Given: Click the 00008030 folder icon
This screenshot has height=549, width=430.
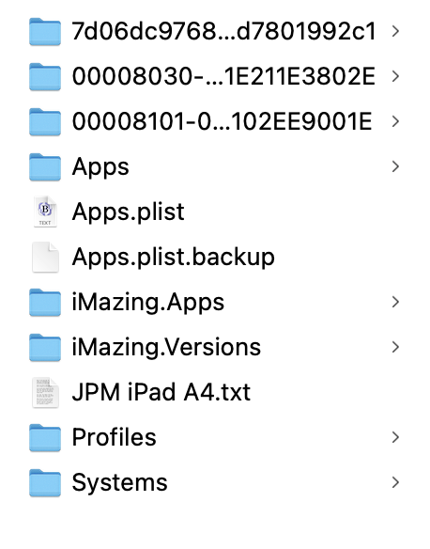Looking at the screenshot, I should click(45, 77).
